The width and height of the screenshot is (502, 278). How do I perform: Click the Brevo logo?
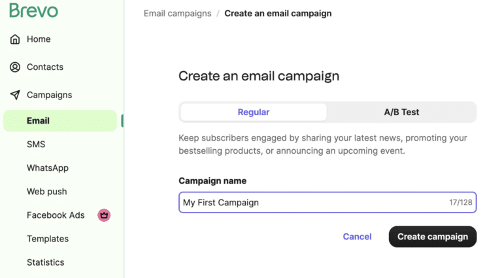click(x=33, y=10)
